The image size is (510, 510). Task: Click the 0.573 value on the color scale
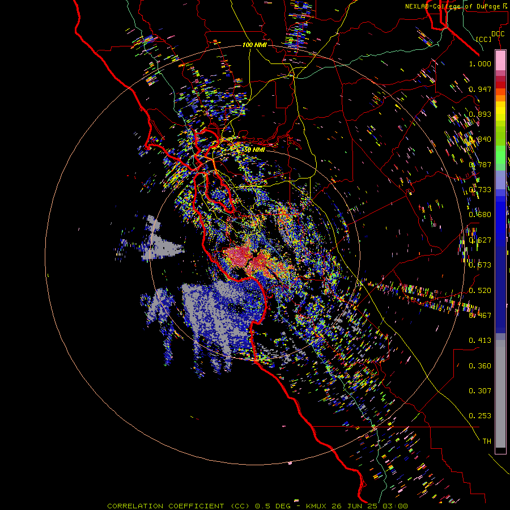(480, 265)
